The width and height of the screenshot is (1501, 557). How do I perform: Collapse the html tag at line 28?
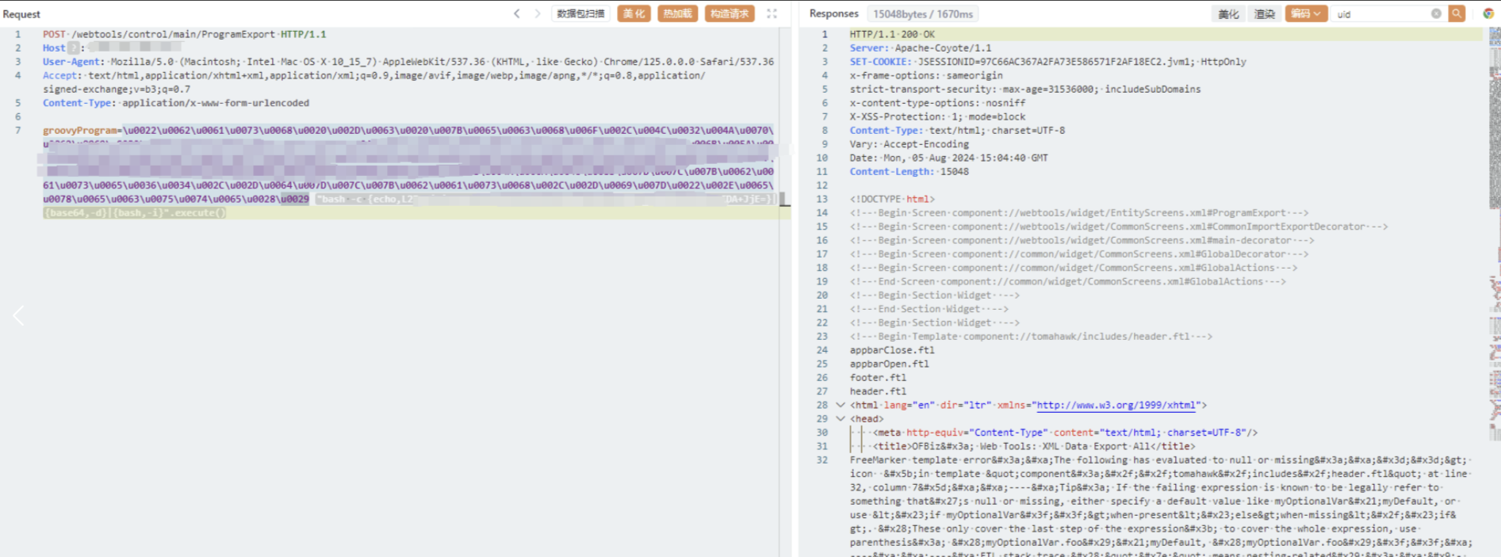pos(840,405)
